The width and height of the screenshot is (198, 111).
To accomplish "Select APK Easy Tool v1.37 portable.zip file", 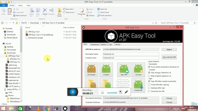I will (41, 35).
